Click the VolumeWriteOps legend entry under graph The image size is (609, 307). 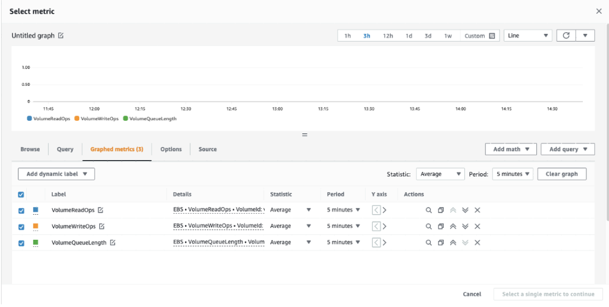96,118
